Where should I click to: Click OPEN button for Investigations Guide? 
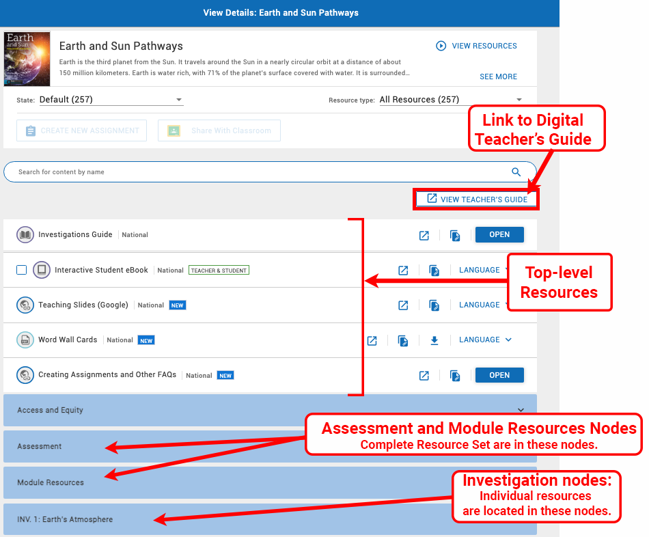499,234
